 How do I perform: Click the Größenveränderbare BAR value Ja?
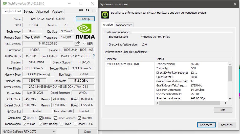[x=192, y=81]
